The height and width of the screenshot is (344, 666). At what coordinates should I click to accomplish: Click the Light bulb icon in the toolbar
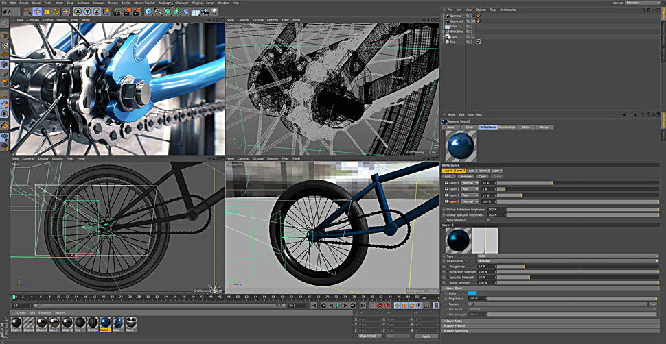[x=214, y=11]
